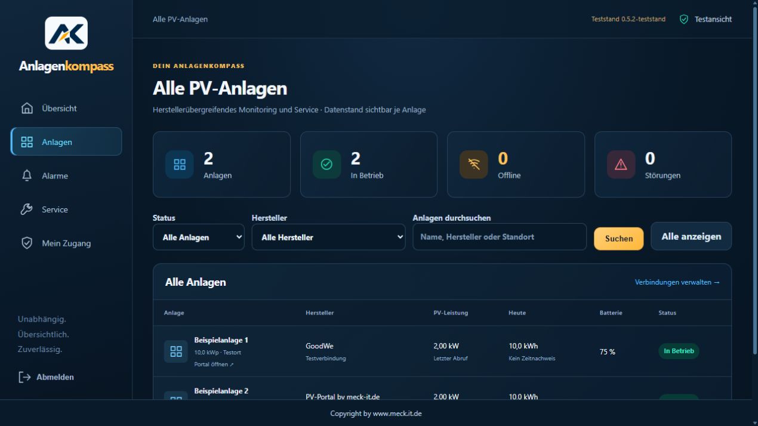758x426 pixels.
Task: Click the shield icon next to Testansicht
Action: 684,19
